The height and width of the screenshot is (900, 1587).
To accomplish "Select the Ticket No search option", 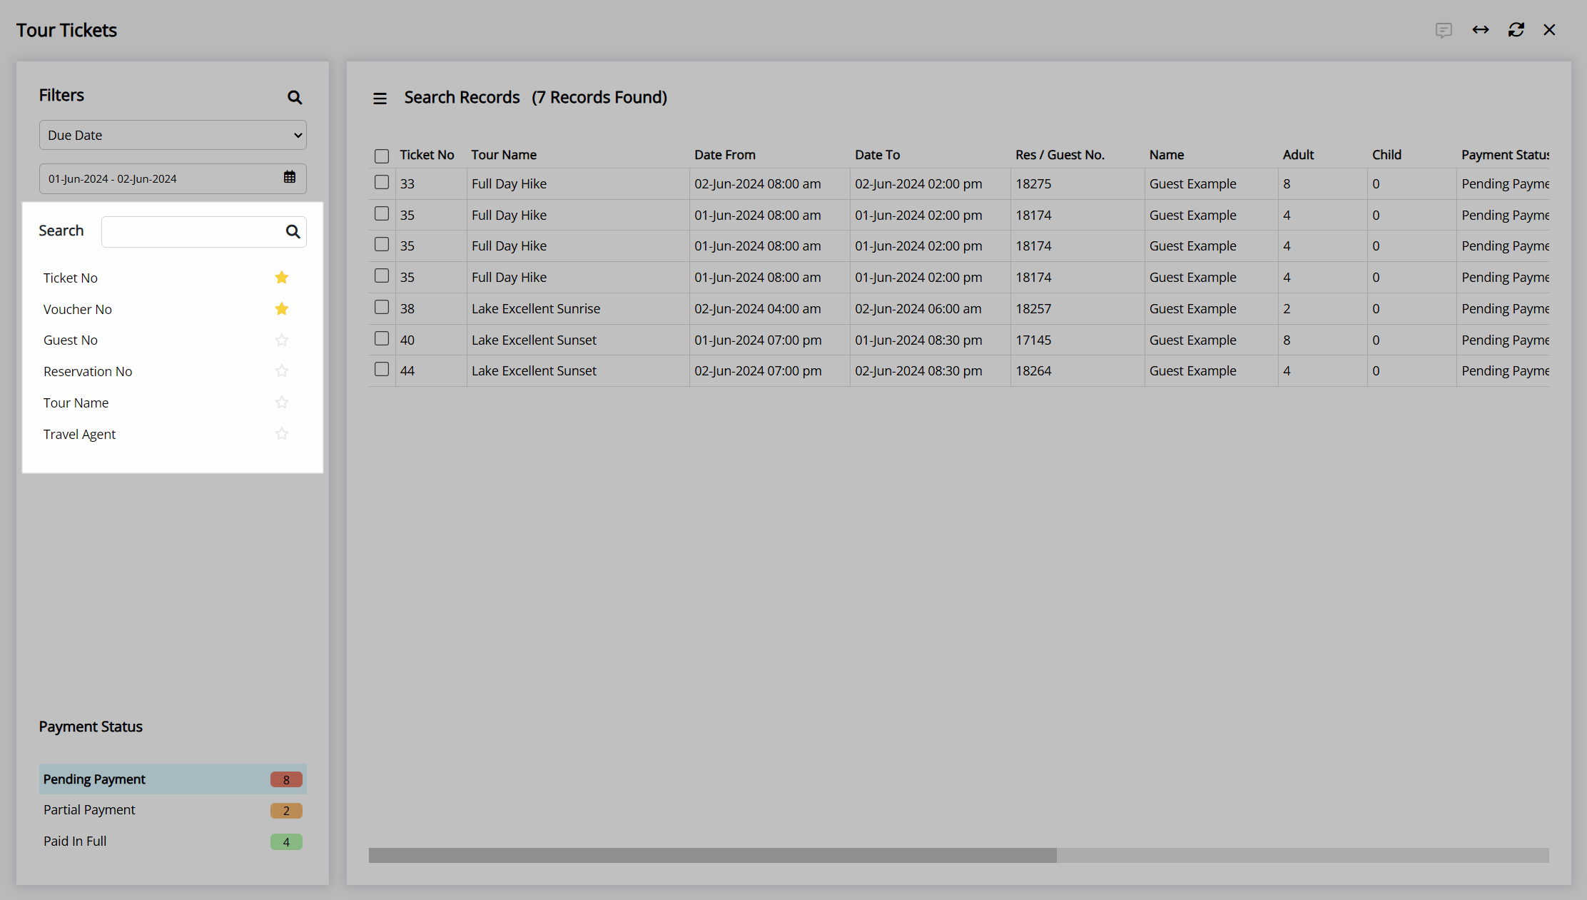I will coord(71,278).
